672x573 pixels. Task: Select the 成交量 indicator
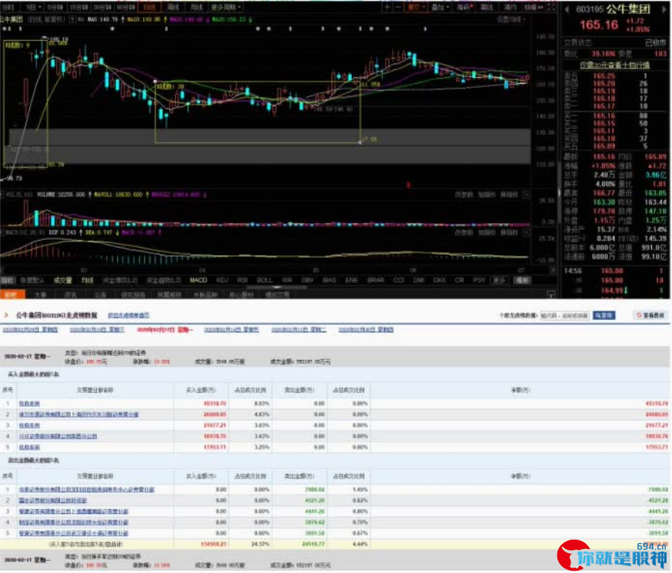point(63,280)
